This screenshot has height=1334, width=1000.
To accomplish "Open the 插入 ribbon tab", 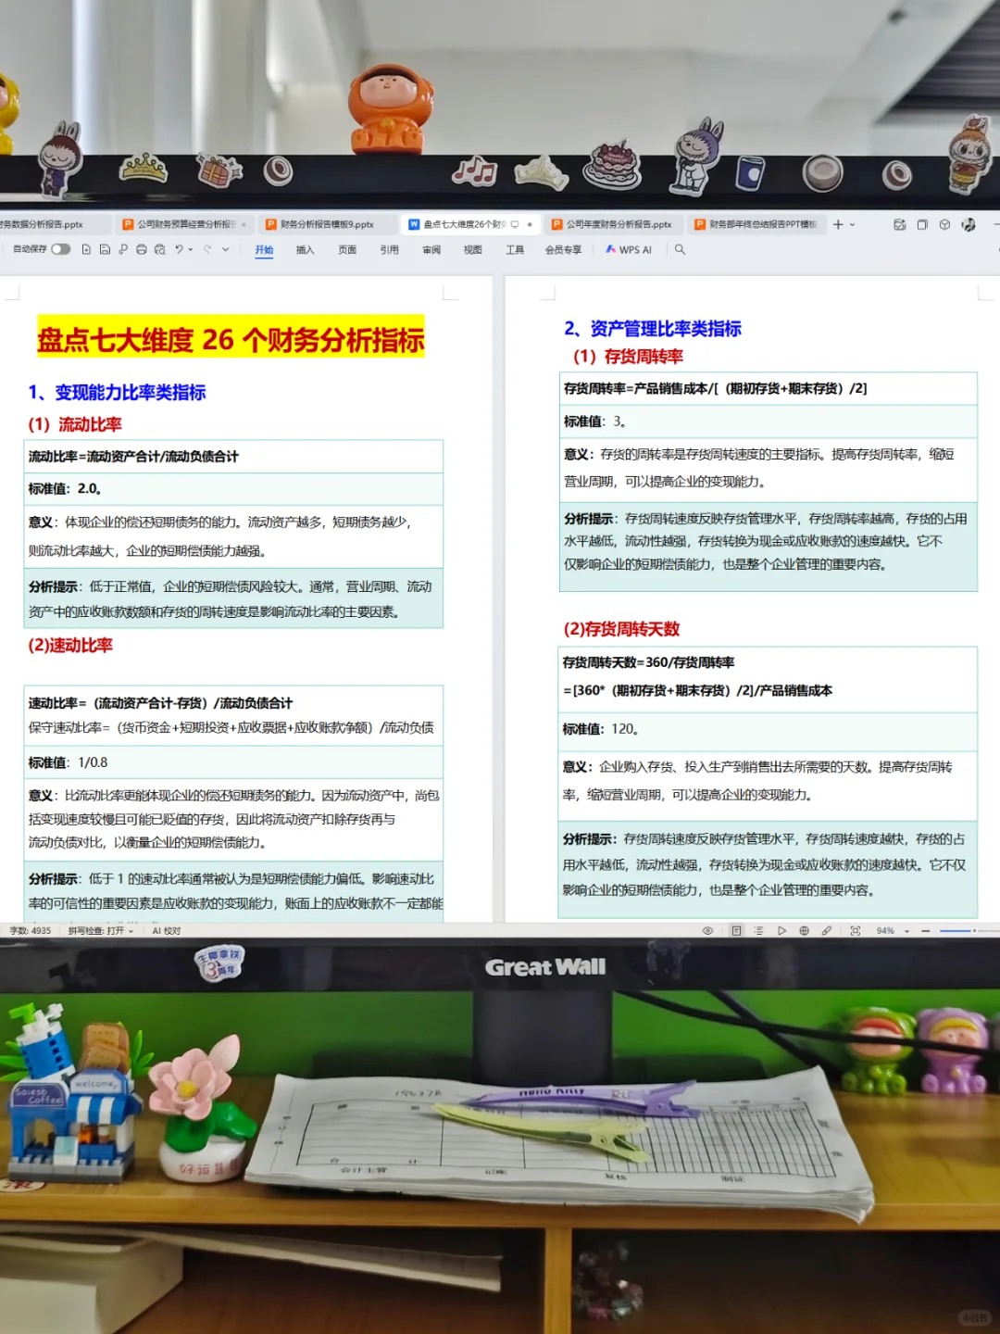I will pos(306,249).
